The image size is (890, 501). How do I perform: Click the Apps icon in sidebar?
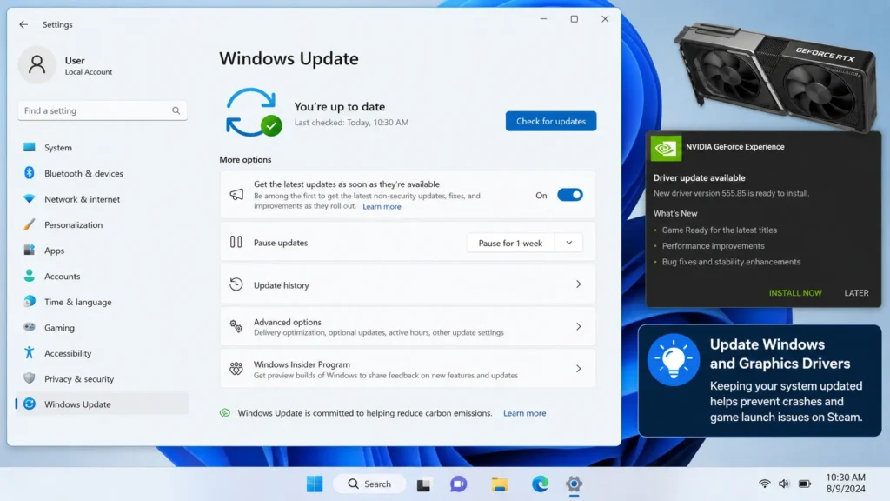click(29, 250)
